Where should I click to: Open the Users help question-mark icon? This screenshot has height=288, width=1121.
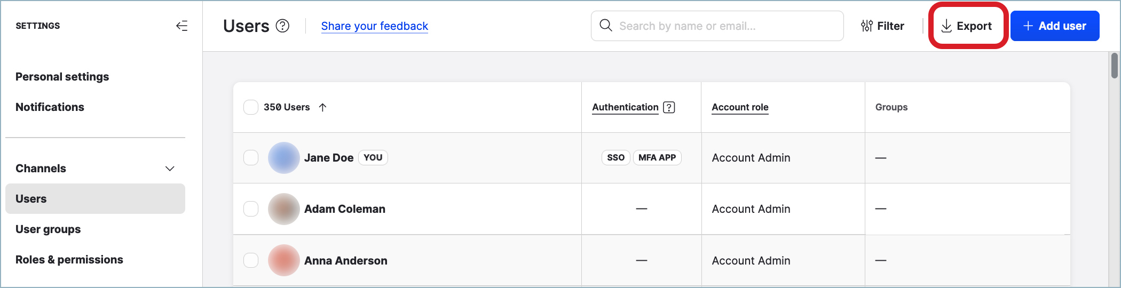coord(282,26)
